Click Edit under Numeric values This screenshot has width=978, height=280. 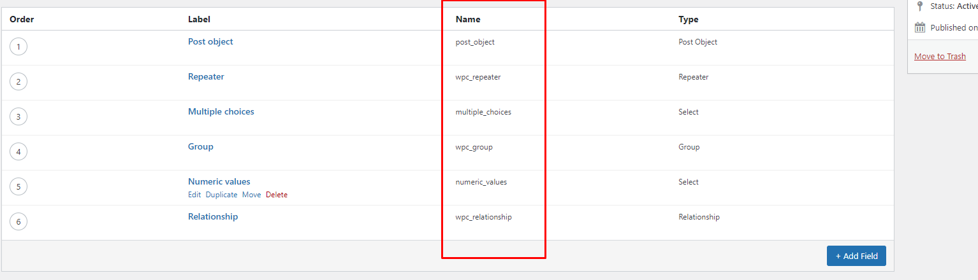[194, 195]
